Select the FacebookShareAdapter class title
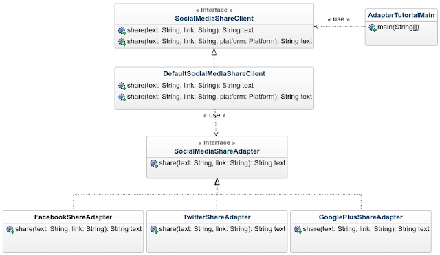This screenshot has width=440, height=255. pos(73,217)
